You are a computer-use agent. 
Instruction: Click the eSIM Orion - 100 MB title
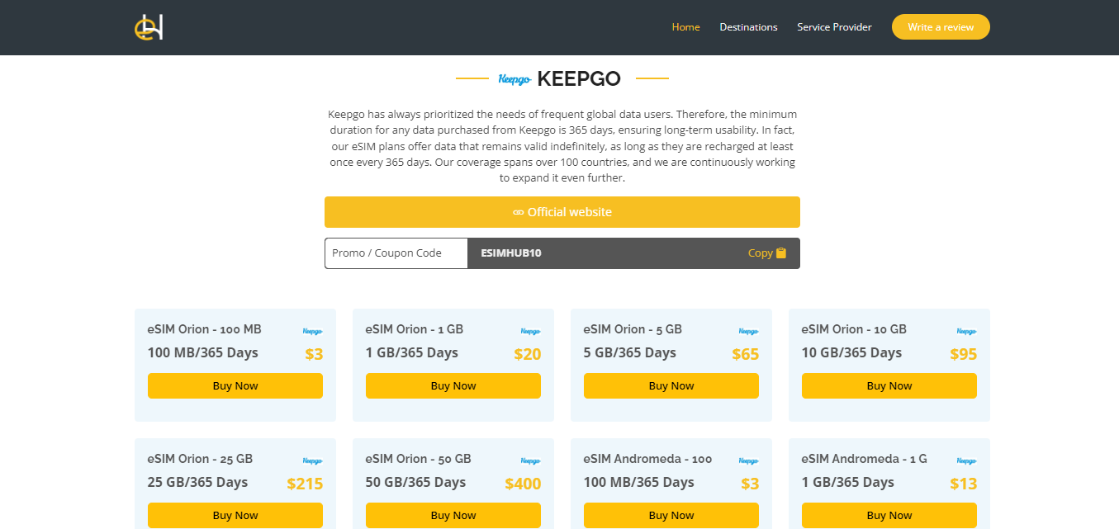tap(204, 329)
